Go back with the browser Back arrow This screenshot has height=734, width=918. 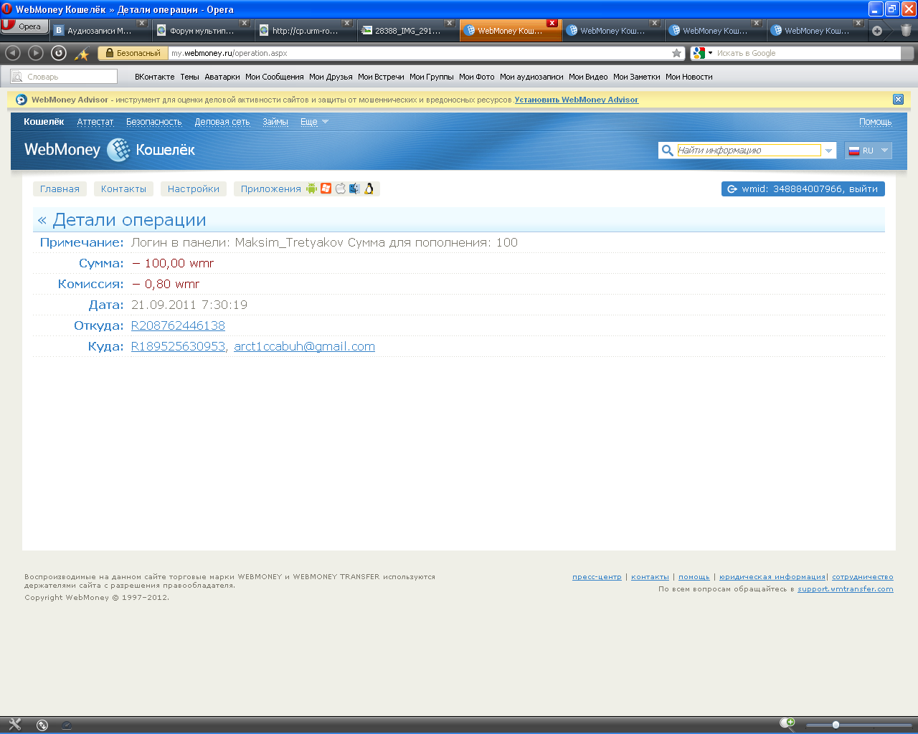point(13,53)
